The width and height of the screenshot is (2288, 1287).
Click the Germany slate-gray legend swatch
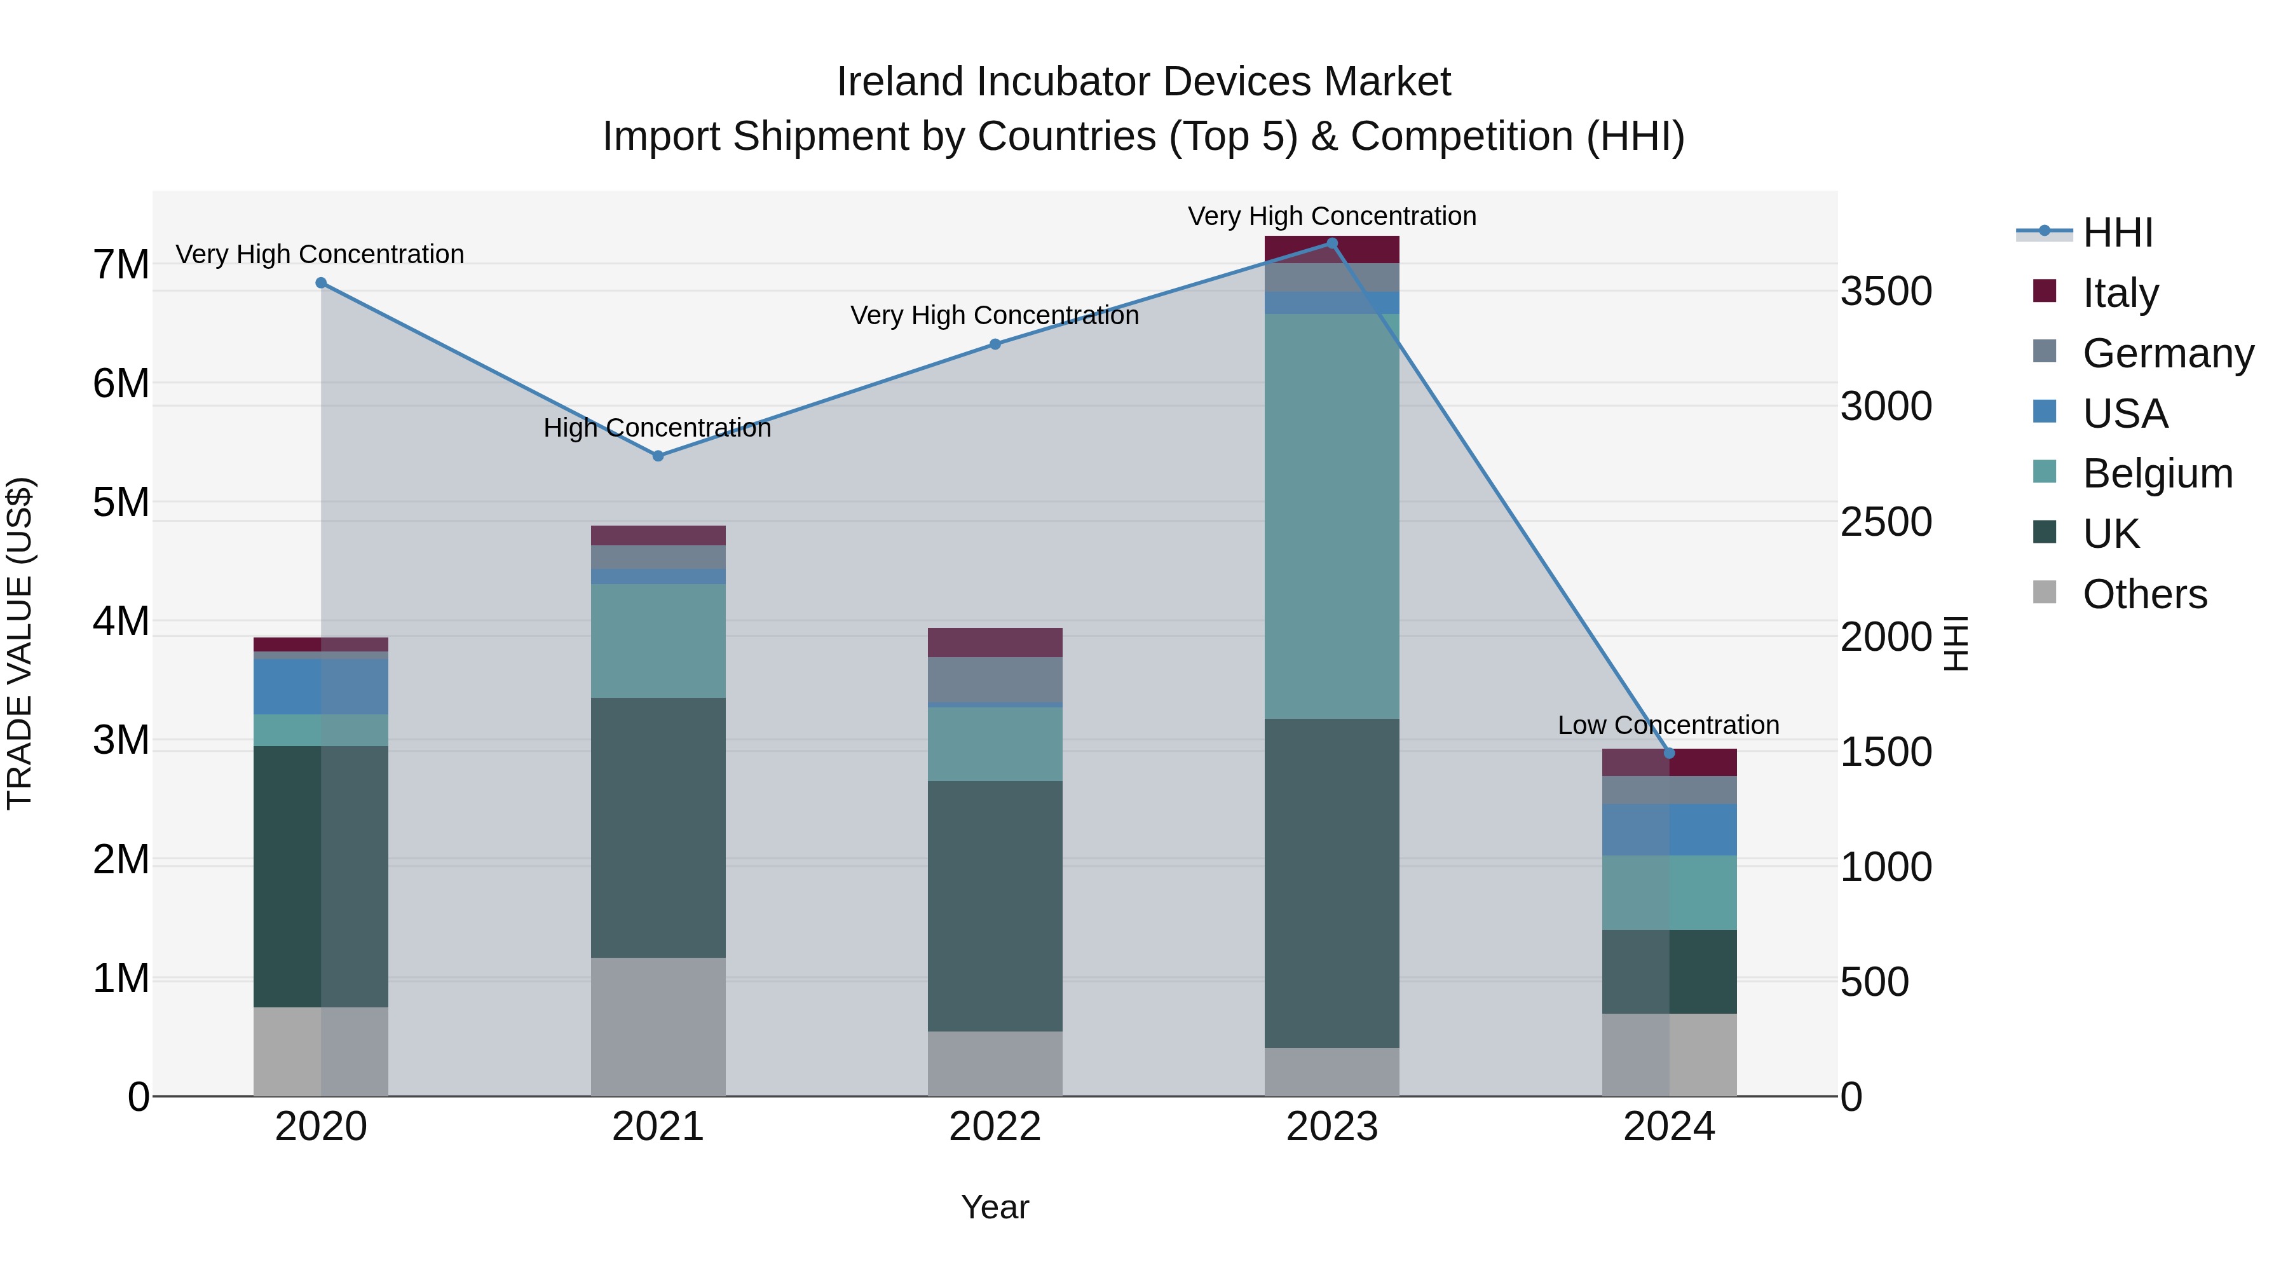click(x=2044, y=351)
